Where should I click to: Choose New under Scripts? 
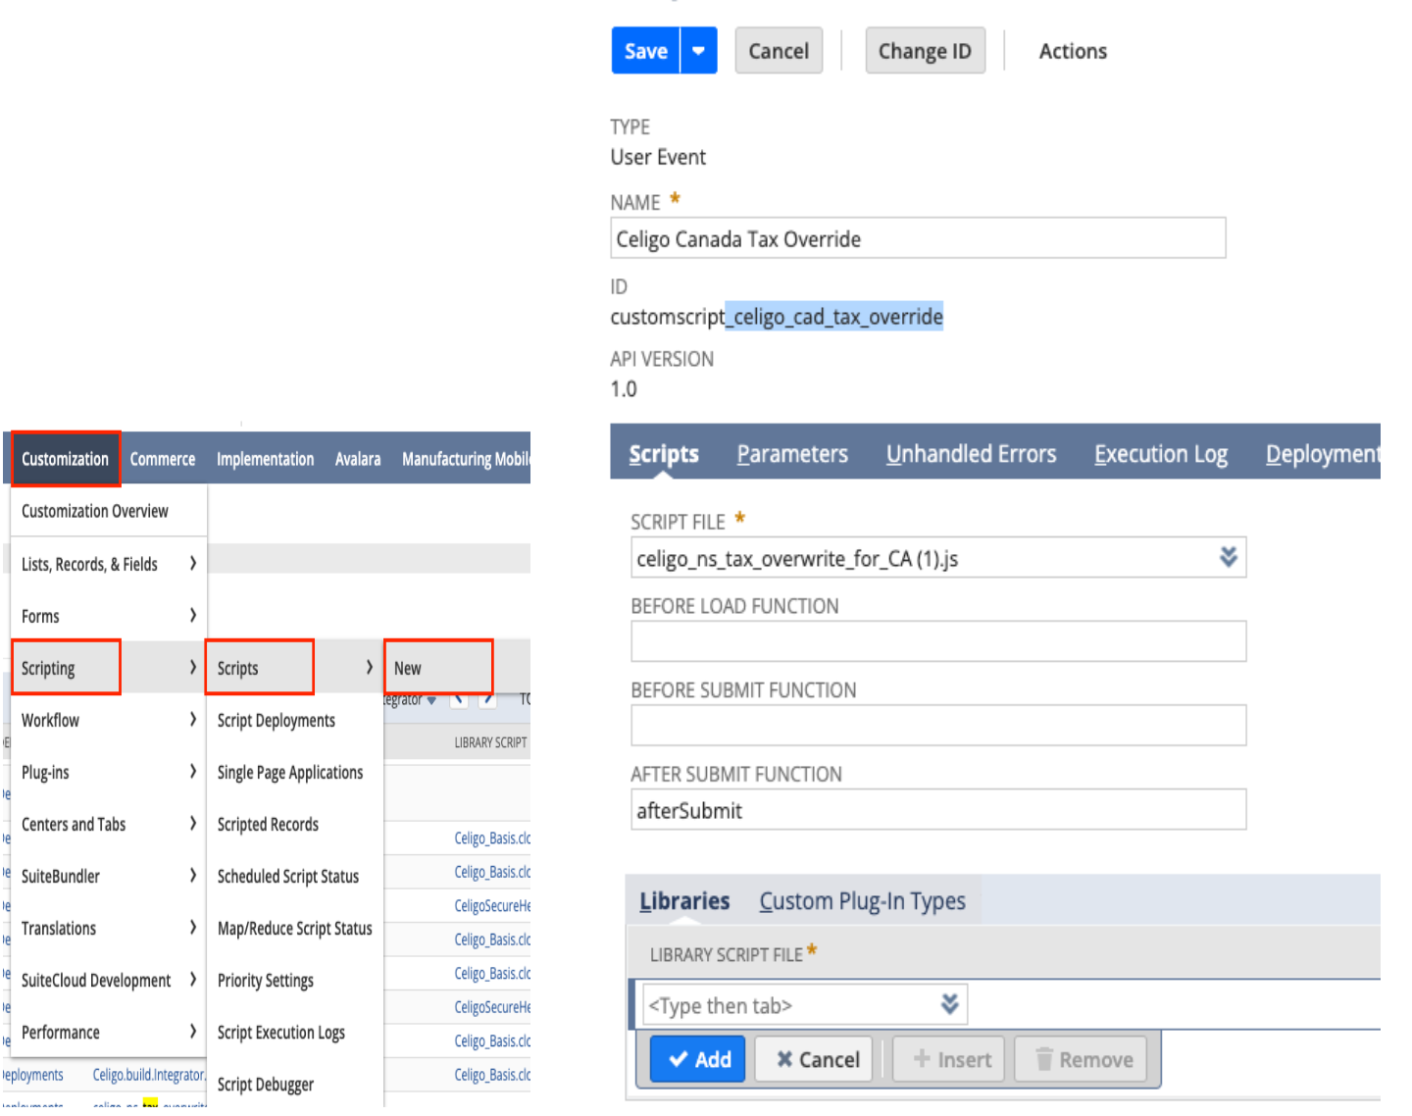coord(437,668)
